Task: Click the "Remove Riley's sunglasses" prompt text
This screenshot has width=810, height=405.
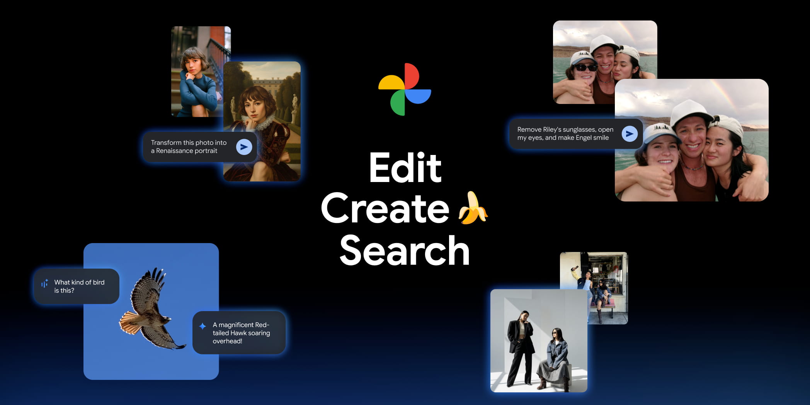Action: (x=565, y=134)
